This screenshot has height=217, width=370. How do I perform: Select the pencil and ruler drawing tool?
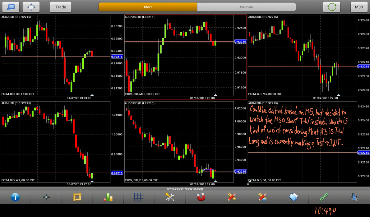[232, 197]
